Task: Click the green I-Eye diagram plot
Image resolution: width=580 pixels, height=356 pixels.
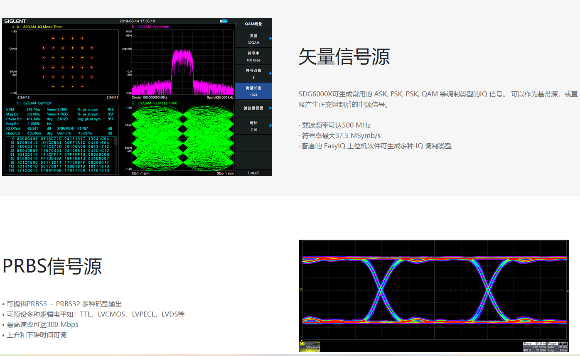Action: [x=182, y=138]
